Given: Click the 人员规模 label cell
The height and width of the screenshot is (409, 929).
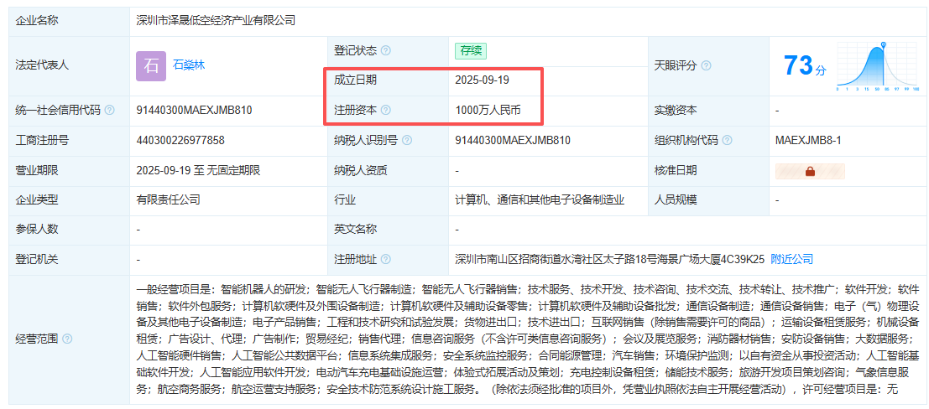Looking at the screenshot, I should click(x=708, y=200).
